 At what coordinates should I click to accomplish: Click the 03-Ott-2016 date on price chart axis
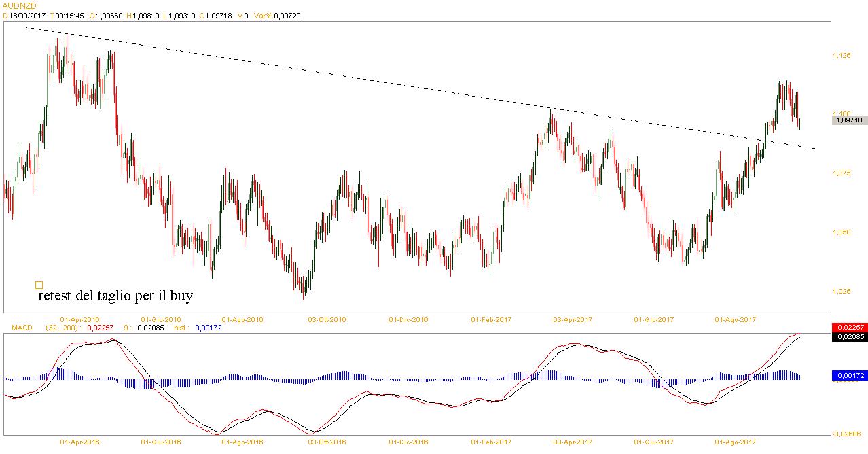click(x=327, y=319)
